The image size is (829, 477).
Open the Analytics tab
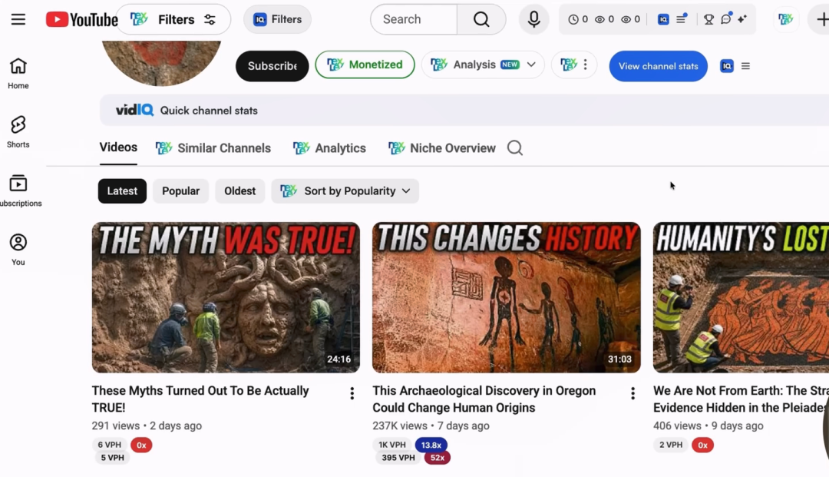(x=329, y=148)
